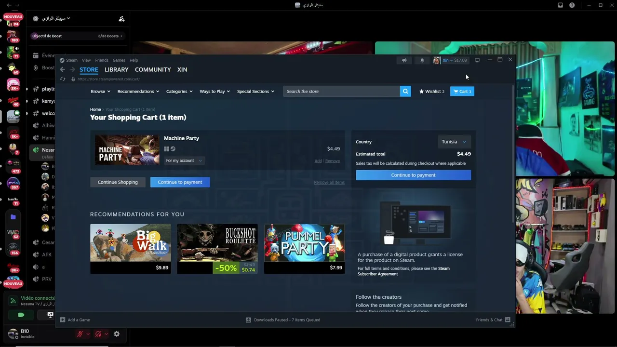Click Discord invite people icon
Viewport: 617px width, 347px height.
[x=121, y=19]
